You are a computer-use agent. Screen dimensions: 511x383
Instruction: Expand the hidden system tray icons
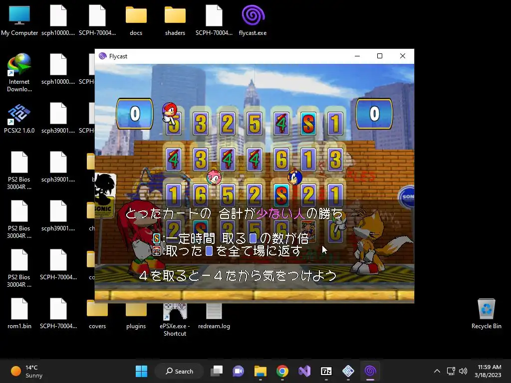tap(437, 371)
